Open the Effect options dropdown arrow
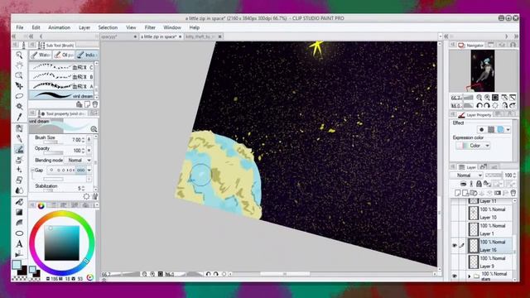The image size is (530, 298). [x=508, y=129]
